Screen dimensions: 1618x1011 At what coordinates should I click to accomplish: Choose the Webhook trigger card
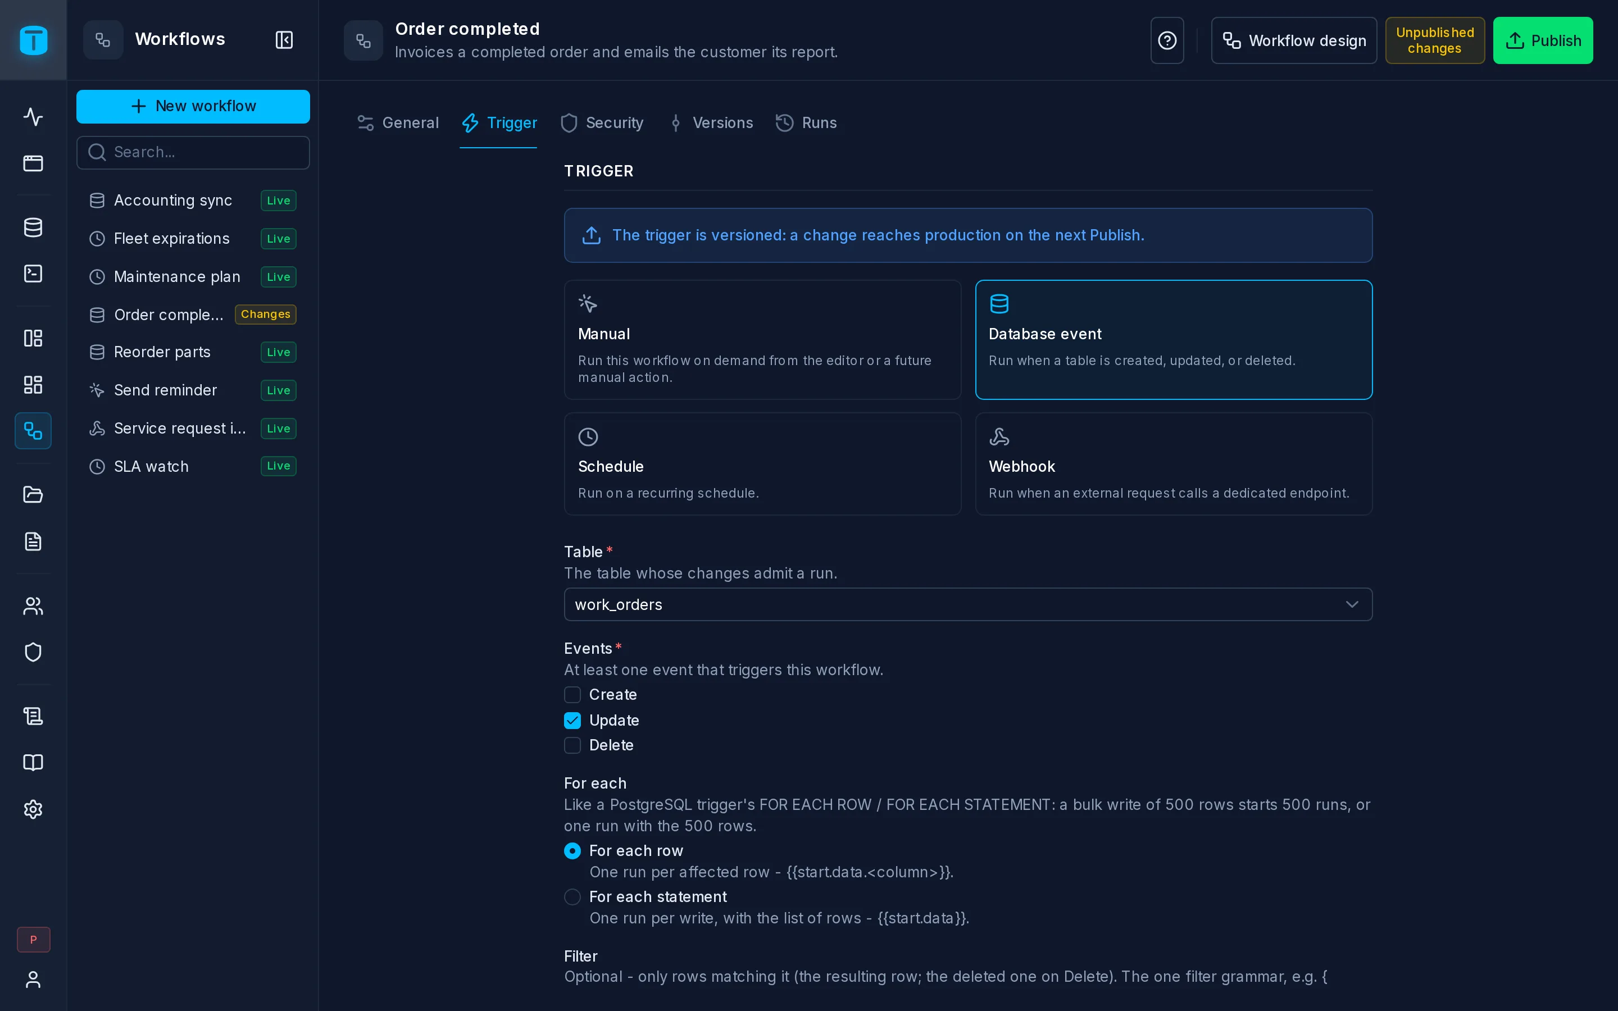click(1174, 464)
